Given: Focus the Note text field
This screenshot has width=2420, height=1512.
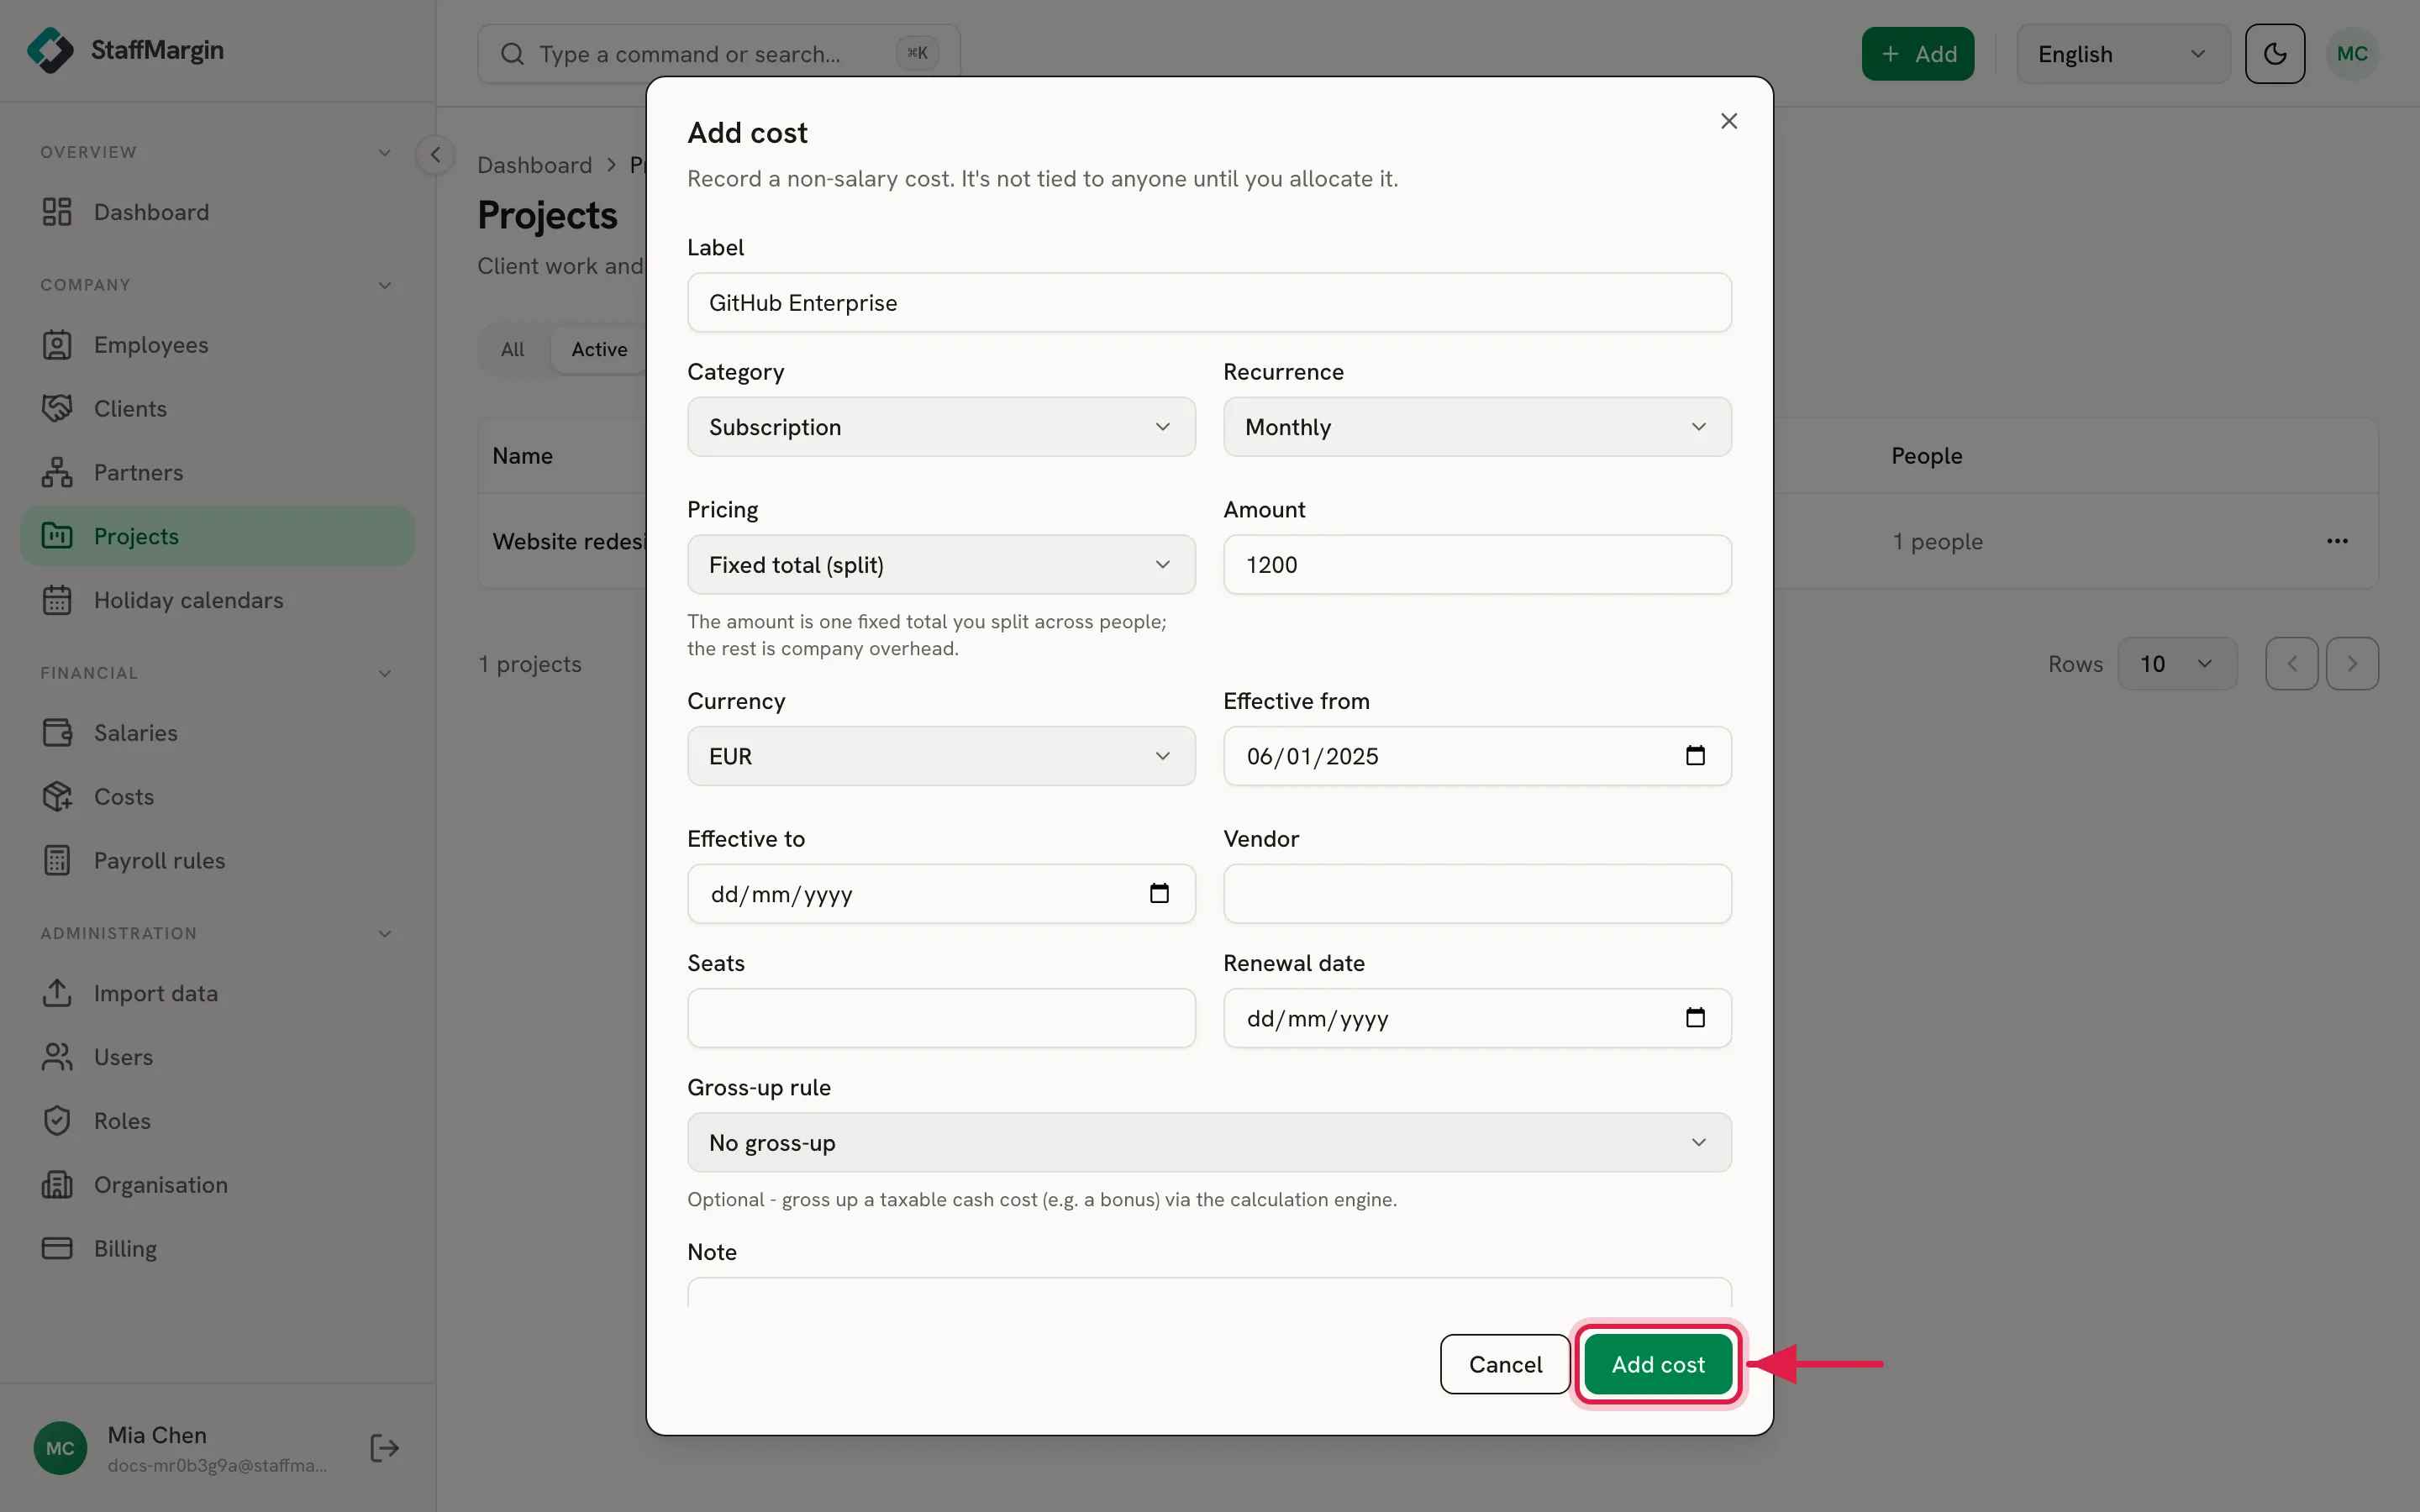Looking at the screenshot, I should point(1209,1292).
